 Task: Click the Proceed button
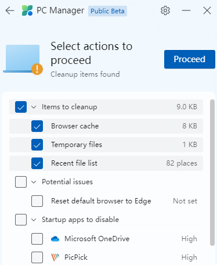coord(190,59)
